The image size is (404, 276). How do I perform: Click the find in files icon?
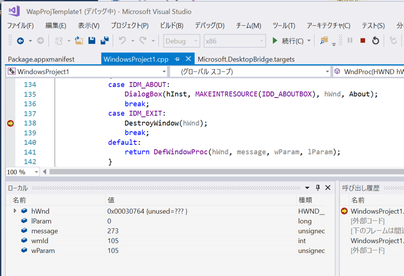[x=324, y=41]
